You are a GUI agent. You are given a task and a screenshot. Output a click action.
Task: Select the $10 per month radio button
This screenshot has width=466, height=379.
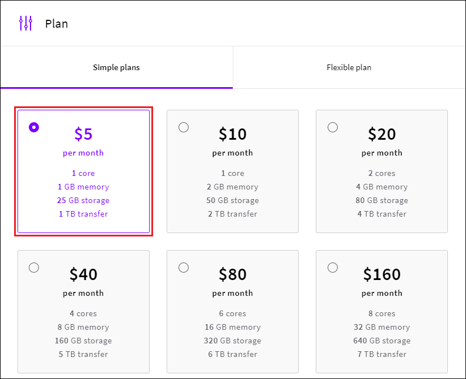point(184,127)
